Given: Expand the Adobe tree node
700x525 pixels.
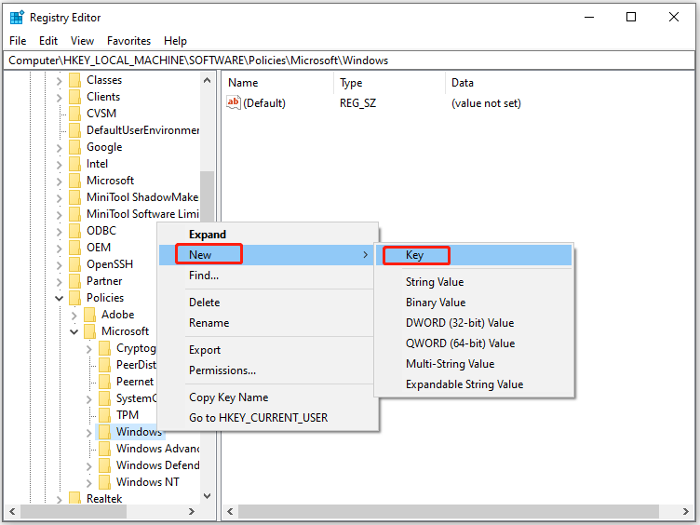Looking at the screenshot, I should tap(74, 316).
